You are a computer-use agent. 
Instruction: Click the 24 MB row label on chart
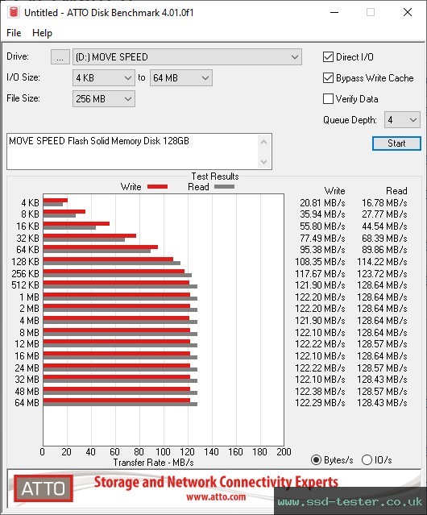pos(27,368)
